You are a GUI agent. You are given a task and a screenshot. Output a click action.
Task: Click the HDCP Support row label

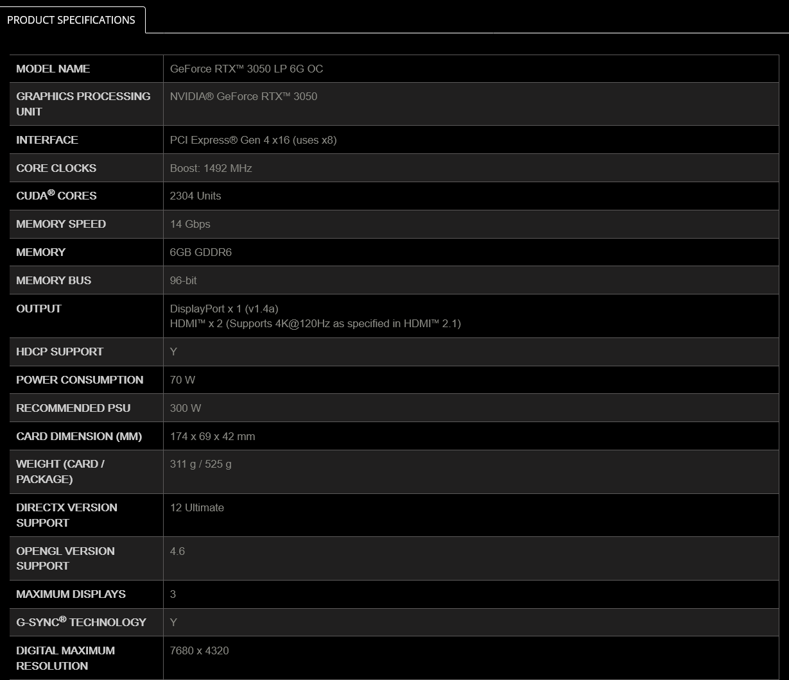click(x=60, y=352)
